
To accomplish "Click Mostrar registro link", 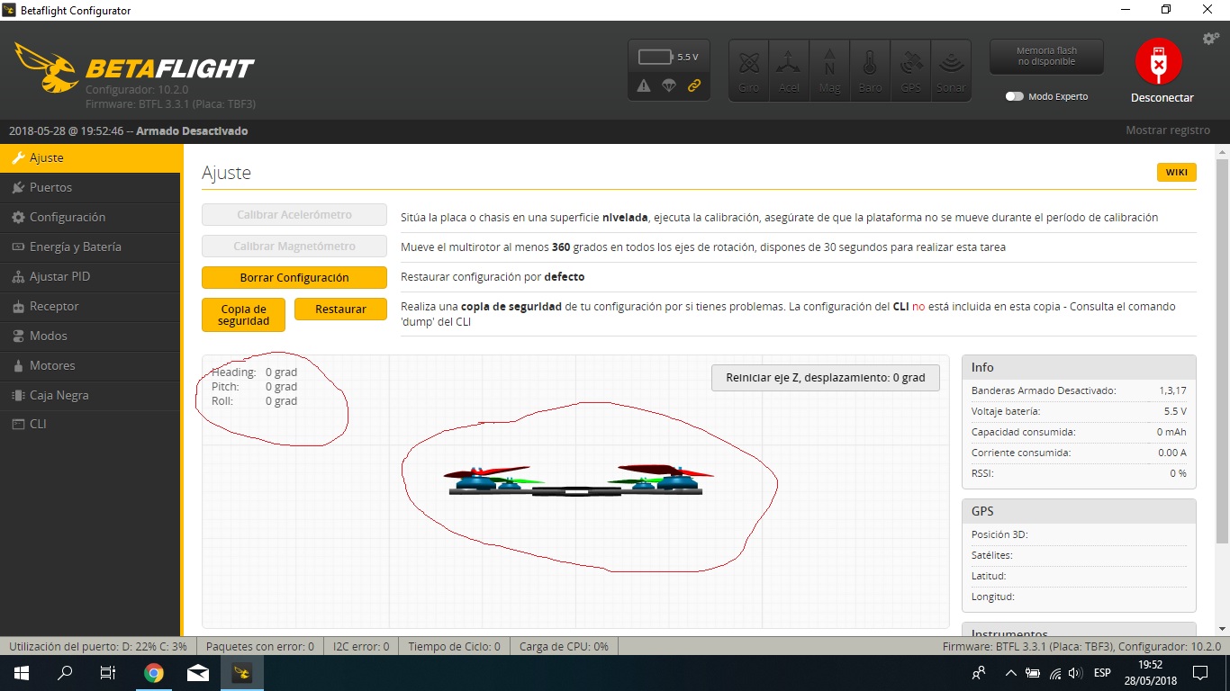I will [x=1168, y=130].
